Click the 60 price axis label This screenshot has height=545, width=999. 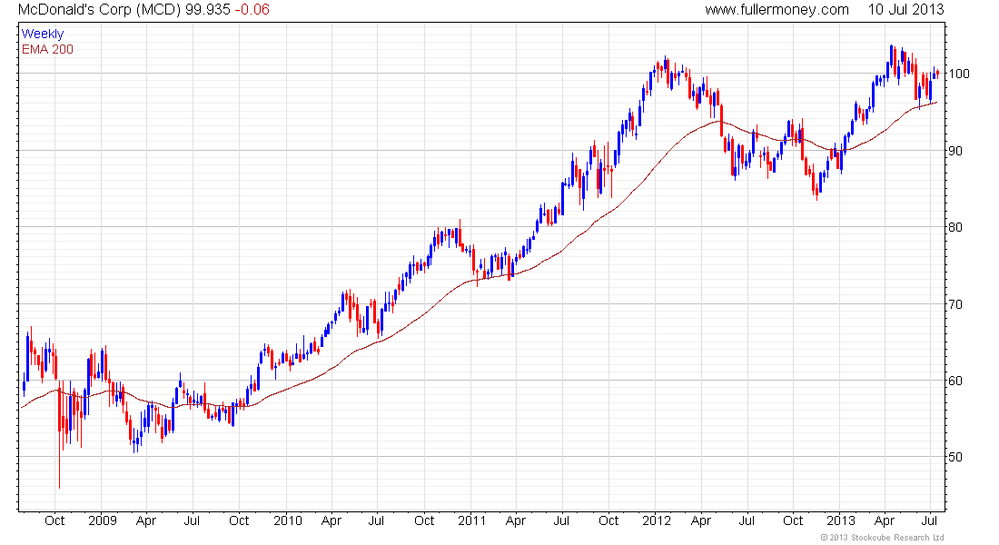955,381
